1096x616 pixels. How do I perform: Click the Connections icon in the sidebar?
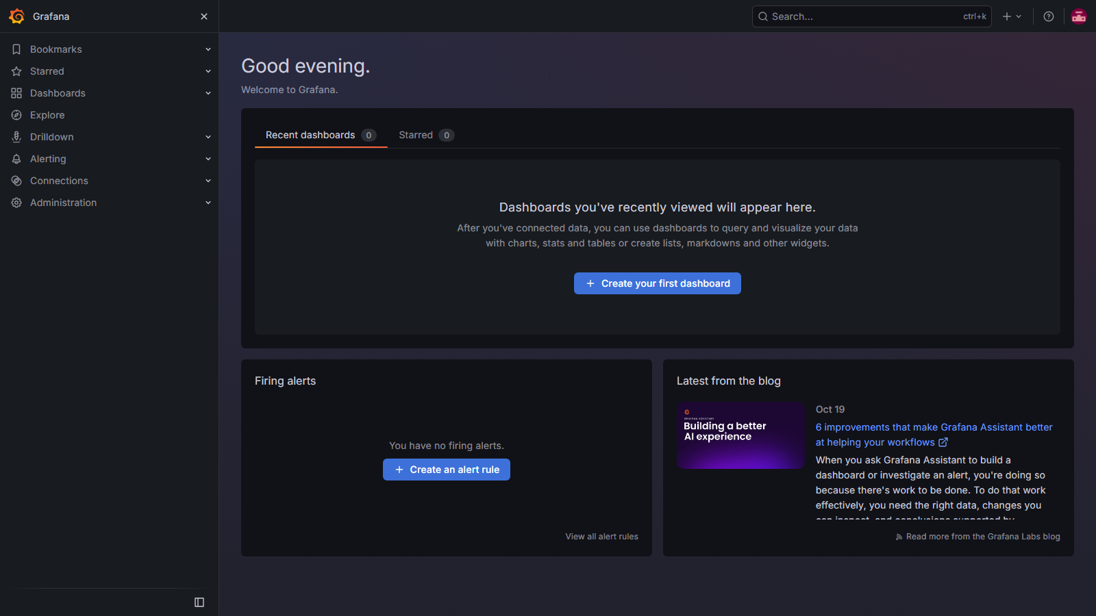tap(16, 181)
